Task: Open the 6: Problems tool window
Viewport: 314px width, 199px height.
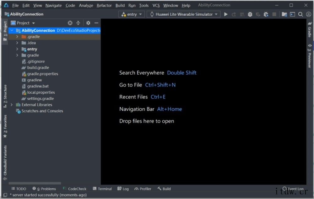Action: pyautogui.click(x=44, y=189)
